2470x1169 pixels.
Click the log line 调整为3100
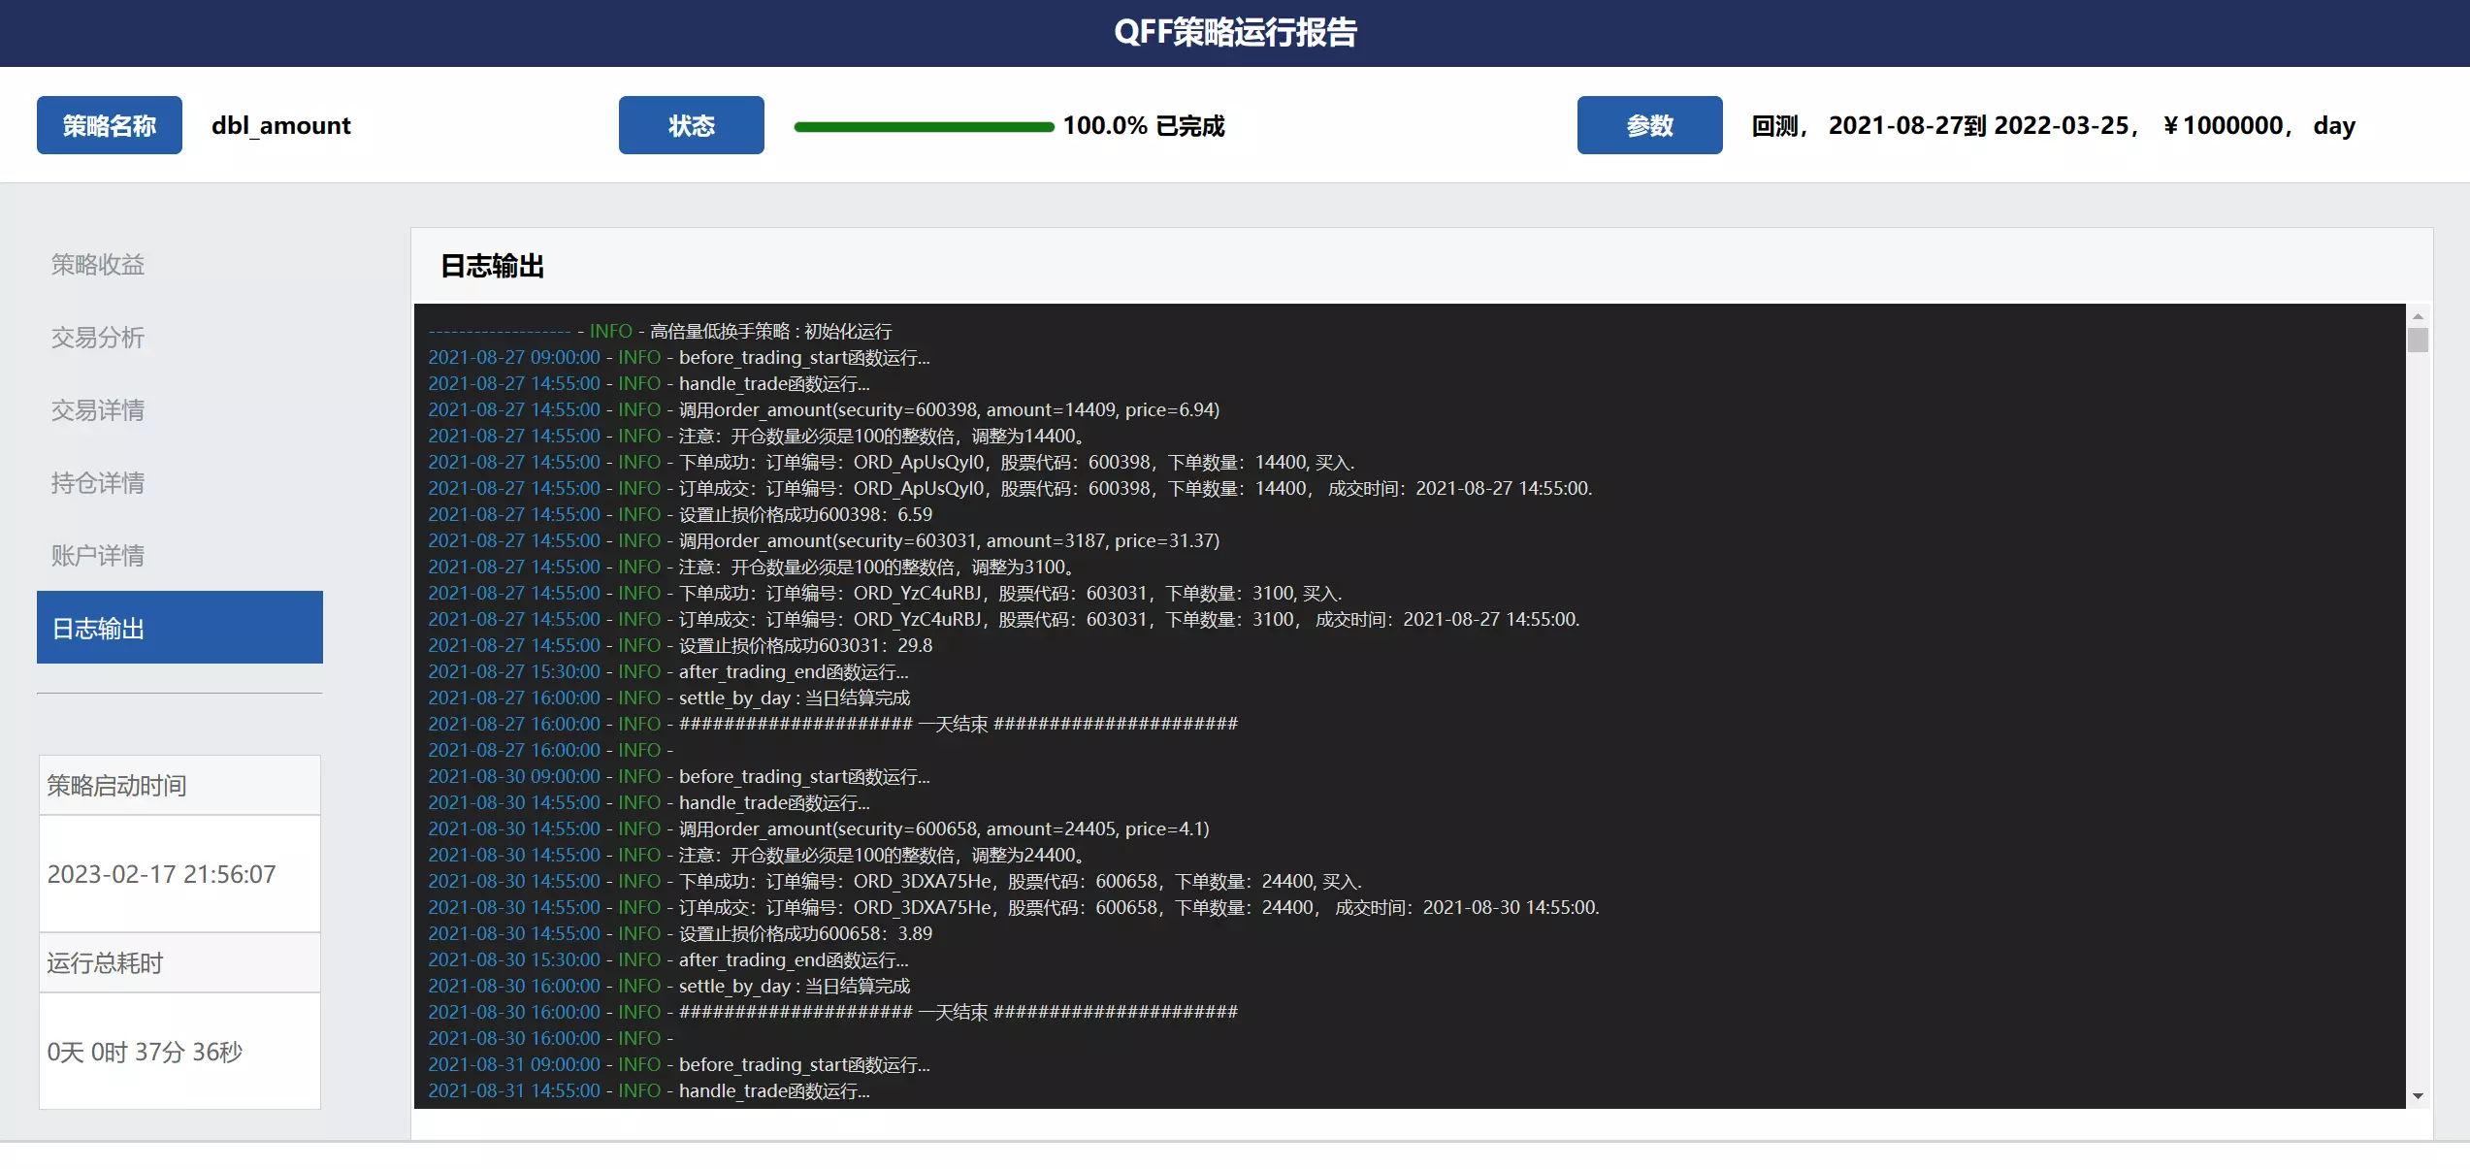pos(751,567)
